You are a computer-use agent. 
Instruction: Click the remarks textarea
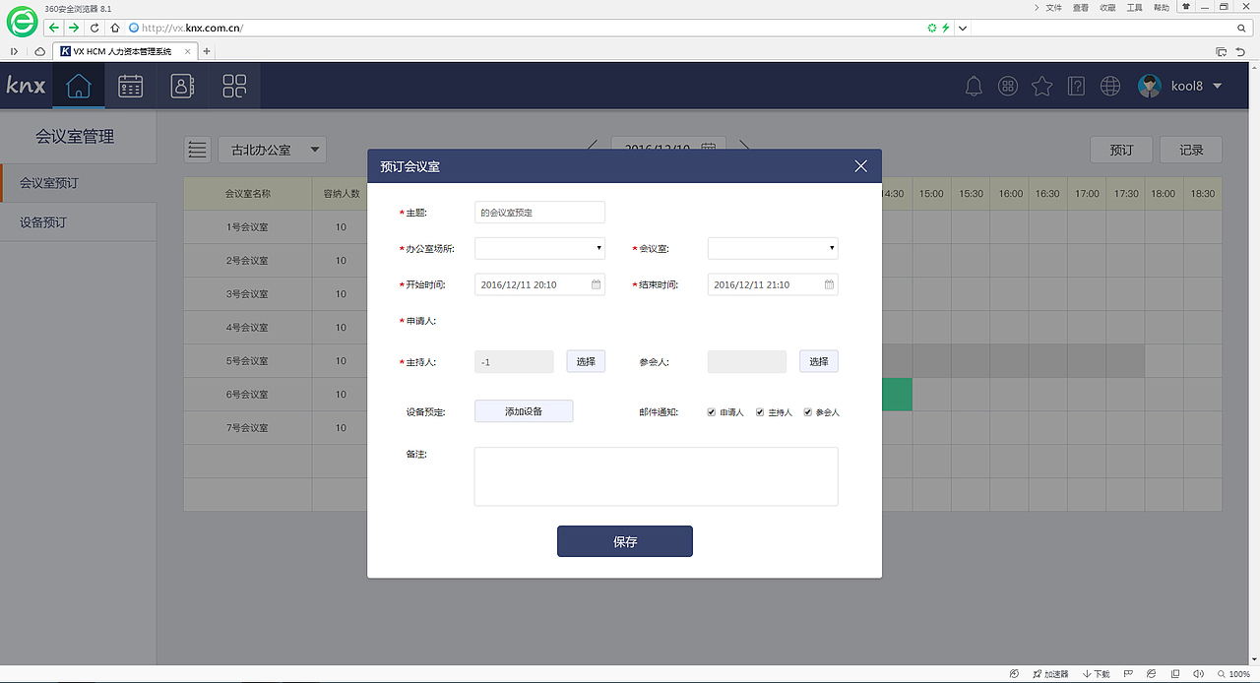tap(657, 476)
